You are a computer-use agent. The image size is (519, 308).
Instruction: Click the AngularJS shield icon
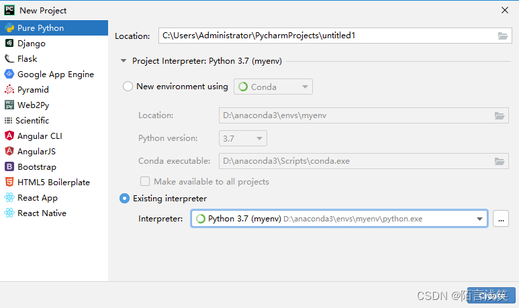9,151
